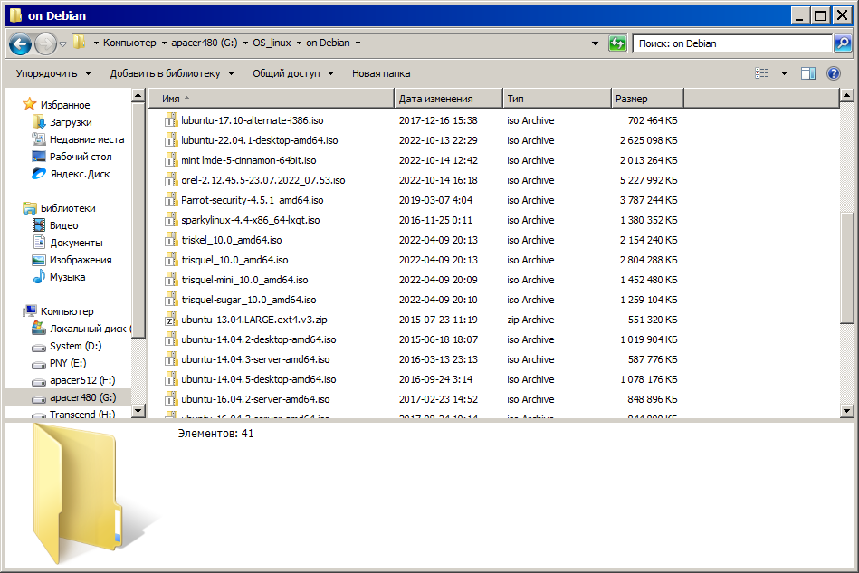This screenshot has width=859, height=573.
Task: Expand arrow after 'apacer480 (G:)' in breadcrumb
Action: 245,43
